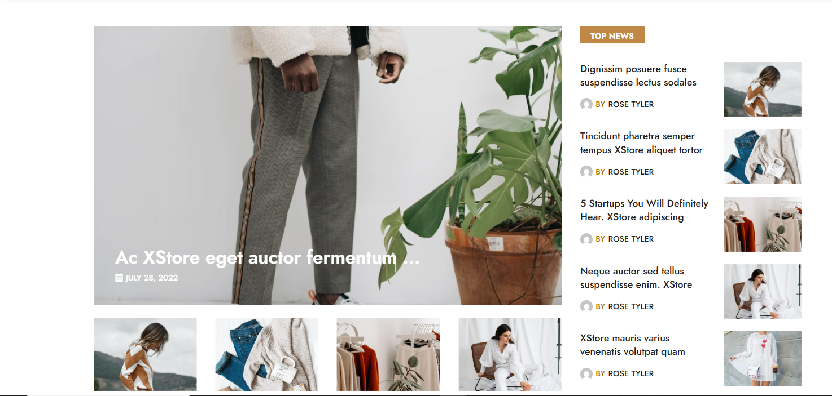Image resolution: width=832 pixels, height=396 pixels.
Task: Select sidebar thumbnail of jeans and knit sweater
Action: 763,157
